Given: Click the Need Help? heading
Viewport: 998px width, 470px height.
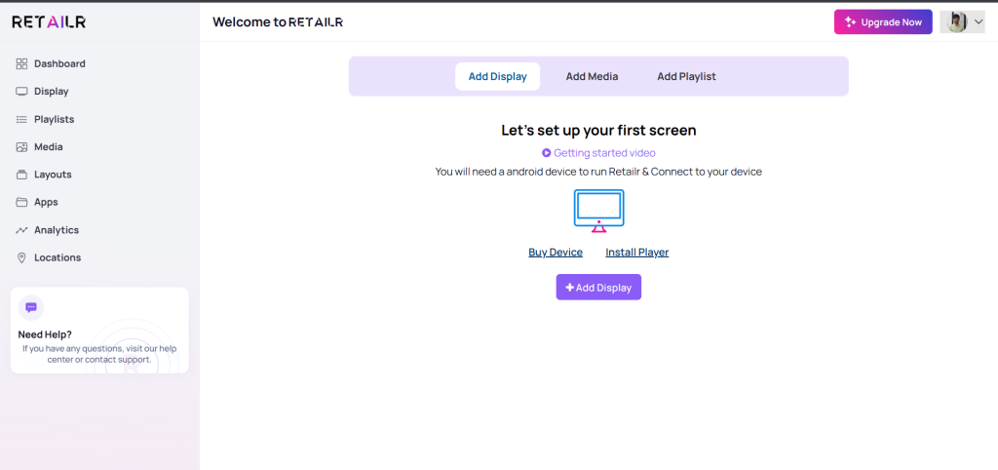Looking at the screenshot, I should coord(45,334).
